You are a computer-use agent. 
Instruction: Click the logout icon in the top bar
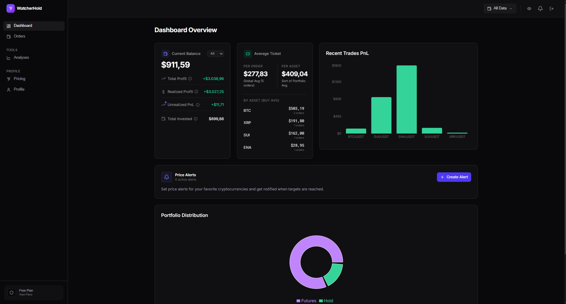pos(551,9)
